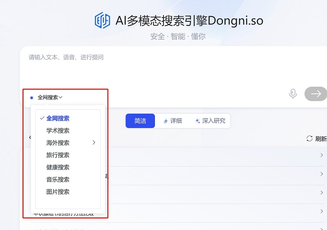Click the Dongni.so logo icon
Screen dimensions: 327x230
point(103,20)
